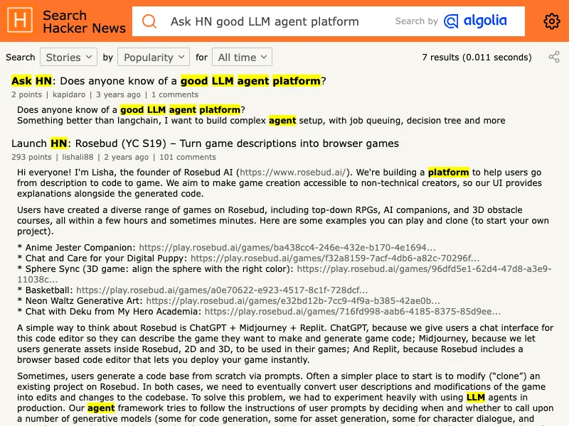This screenshot has height=426, width=569.
Task: Click the 'Something better than langchain' text line
Action: point(261,121)
